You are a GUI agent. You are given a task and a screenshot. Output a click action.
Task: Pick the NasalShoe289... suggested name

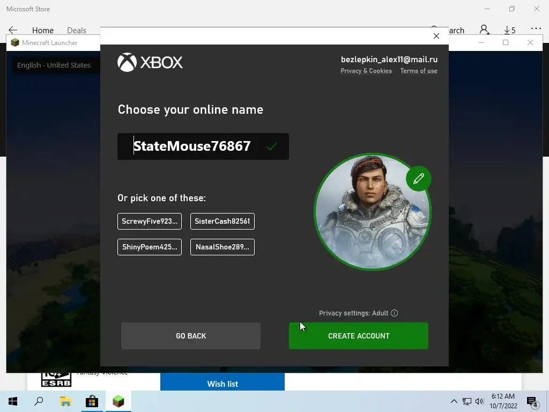[222, 247]
